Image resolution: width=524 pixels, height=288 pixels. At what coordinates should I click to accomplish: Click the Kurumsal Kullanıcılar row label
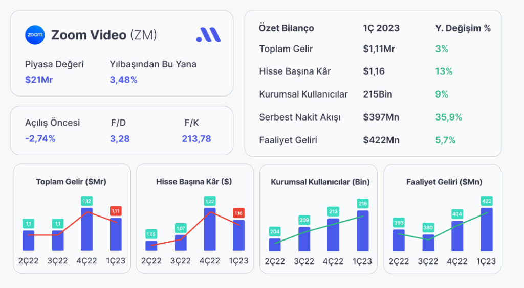[x=303, y=94]
